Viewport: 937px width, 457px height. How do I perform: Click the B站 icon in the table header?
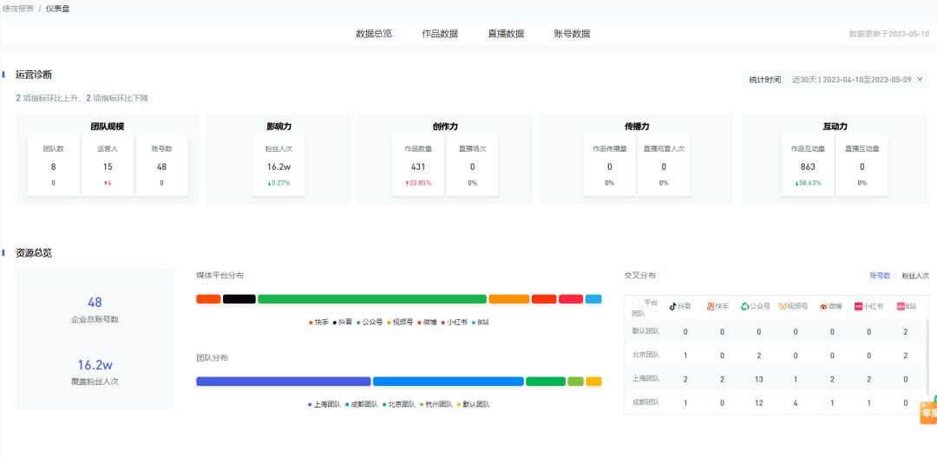tap(900, 306)
